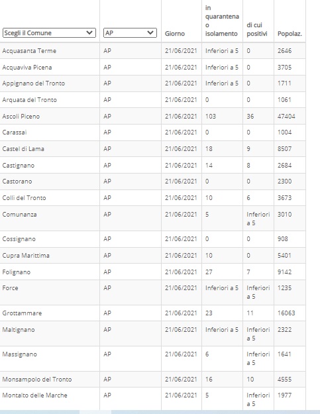This screenshot has height=414, width=320.
Task: Open the AP province dropdown
Action: coord(130,32)
